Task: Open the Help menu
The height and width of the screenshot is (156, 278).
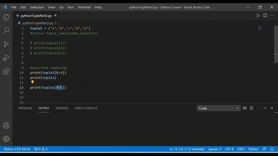Action: pos(98,7)
